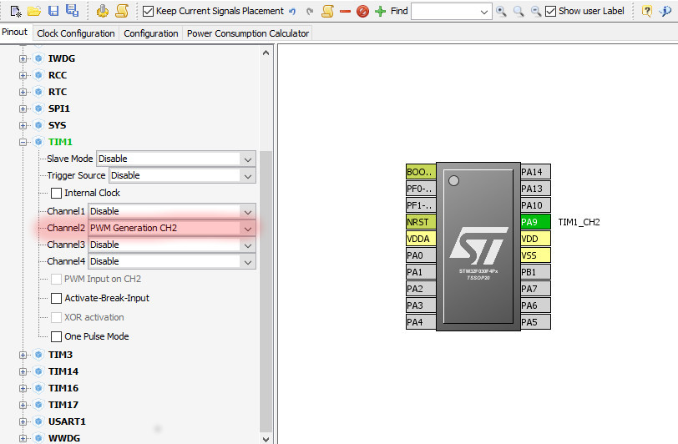The height and width of the screenshot is (444, 678).
Task: Switch to Clock Configuration tab
Action: [x=76, y=33]
